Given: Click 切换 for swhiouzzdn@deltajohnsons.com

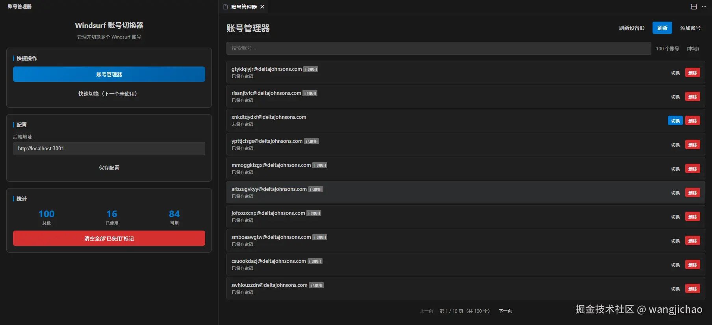Looking at the screenshot, I should [675, 289].
